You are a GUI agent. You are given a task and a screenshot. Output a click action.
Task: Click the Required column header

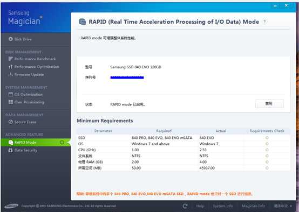click(x=164, y=131)
